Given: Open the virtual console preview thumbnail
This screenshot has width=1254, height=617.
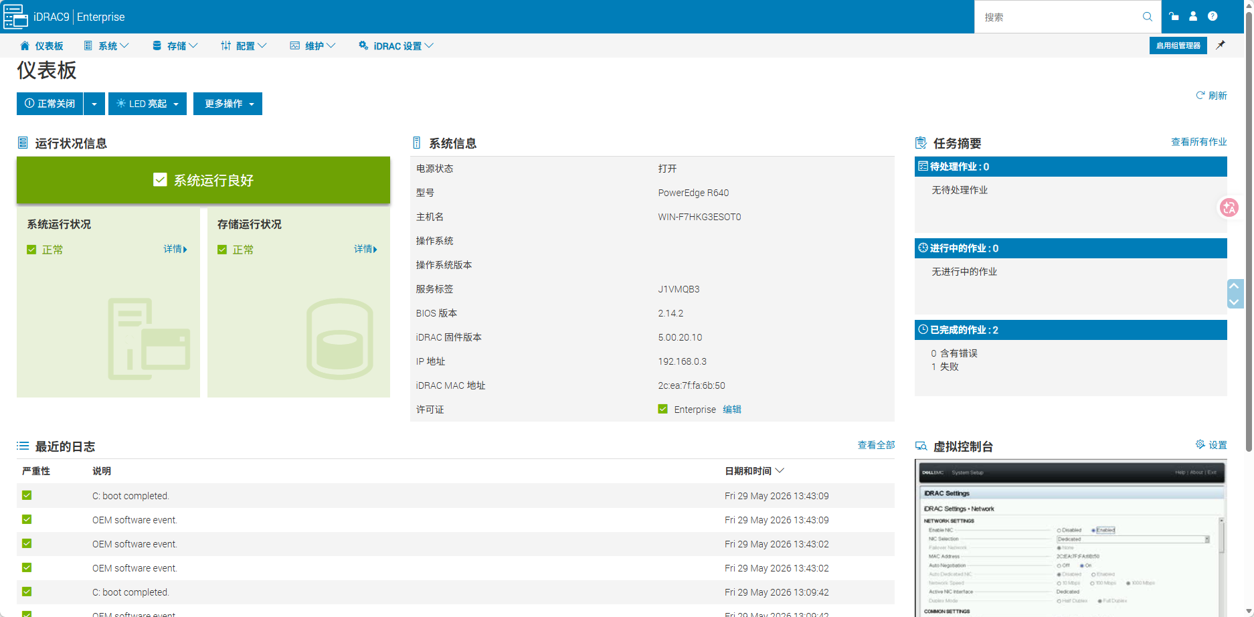Looking at the screenshot, I should click(x=1071, y=538).
